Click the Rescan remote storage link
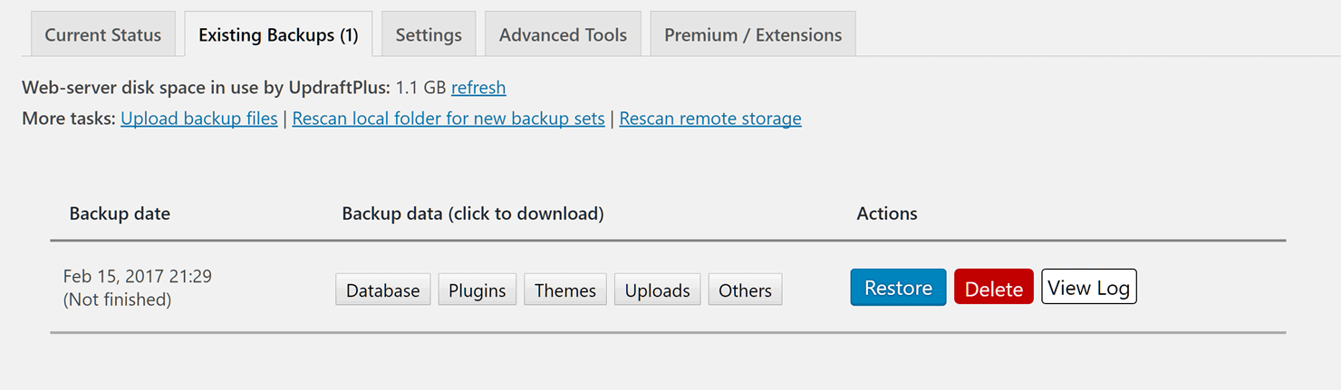The height and width of the screenshot is (390, 1341). 710,119
